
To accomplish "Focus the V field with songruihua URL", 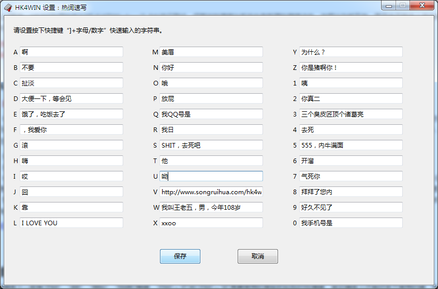I will tap(211, 192).
